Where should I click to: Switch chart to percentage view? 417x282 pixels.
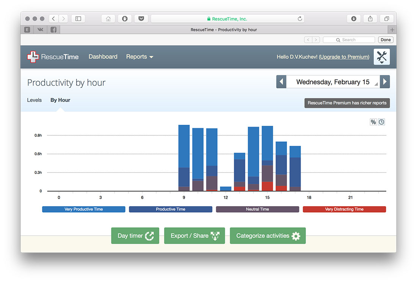point(373,122)
